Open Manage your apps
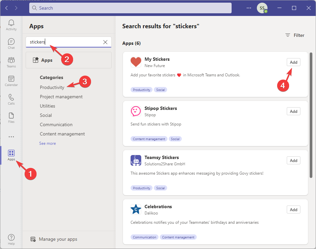 coord(54,239)
